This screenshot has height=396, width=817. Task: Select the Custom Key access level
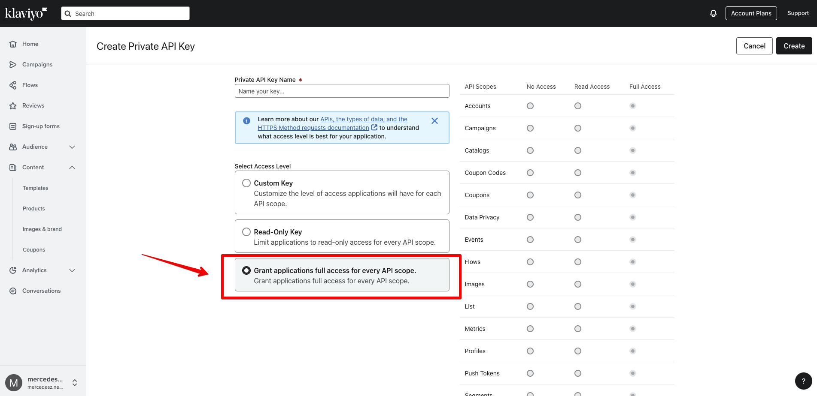tap(246, 183)
